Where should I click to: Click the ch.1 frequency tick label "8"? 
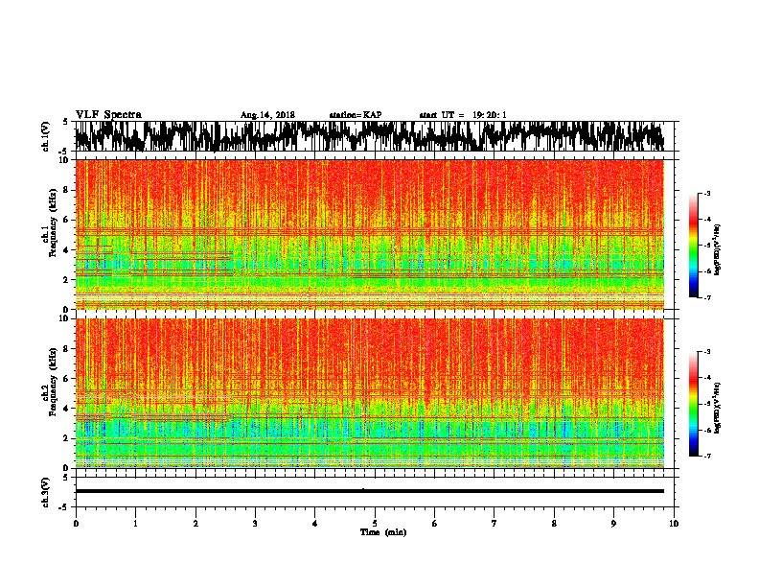(68, 190)
